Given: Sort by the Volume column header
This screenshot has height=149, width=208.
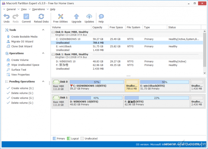Looking at the screenshot, I should [71, 27].
